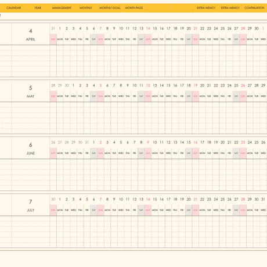Click date 31 in the July row
Viewport: 267px width, 267px height.
263,199
